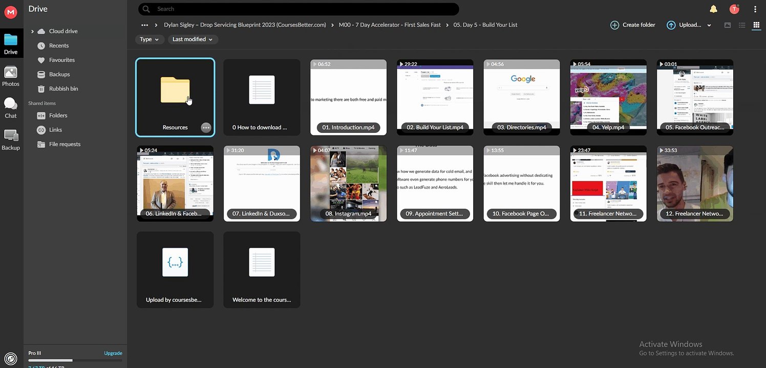766x368 pixels.
Task: Click the Upgrade link
Action: [x=113, y=353]
